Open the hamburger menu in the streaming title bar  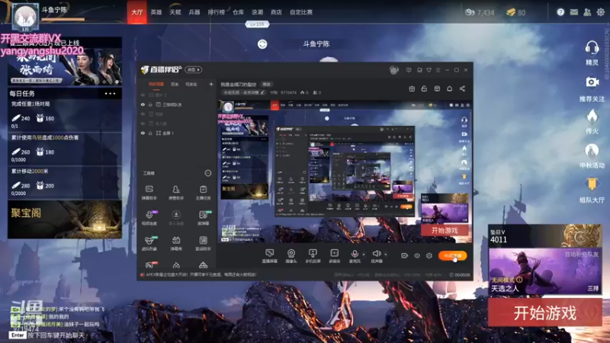[x=438, y=70]
